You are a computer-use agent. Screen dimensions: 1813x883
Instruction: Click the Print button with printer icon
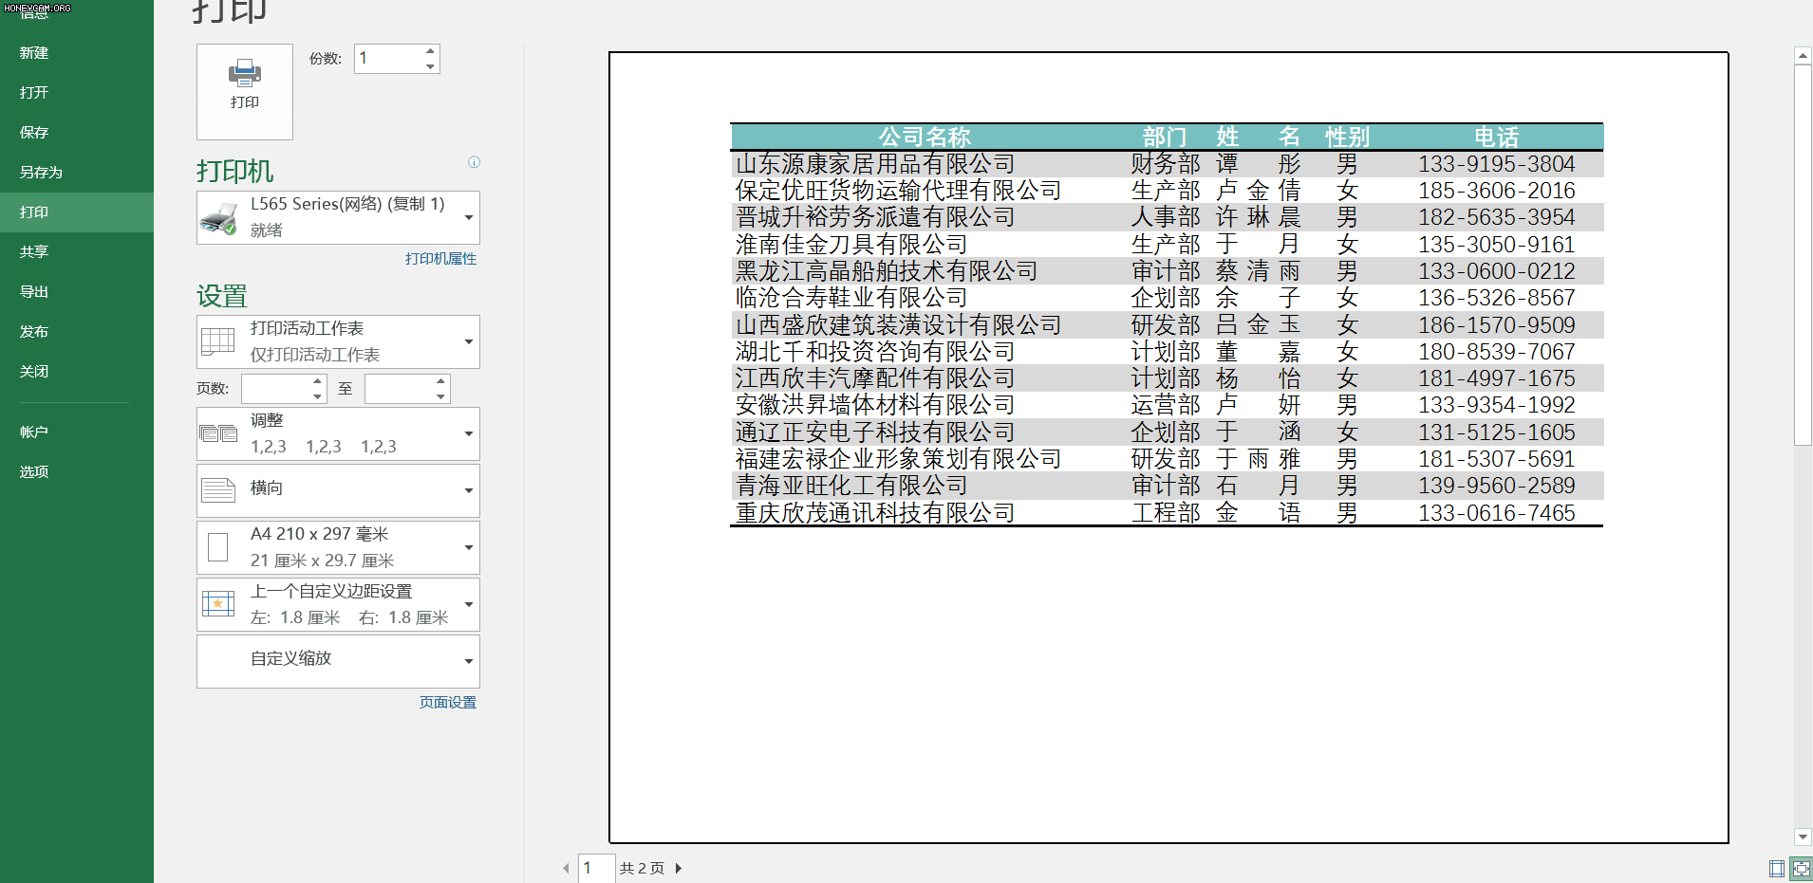click(x=245, y=92)
